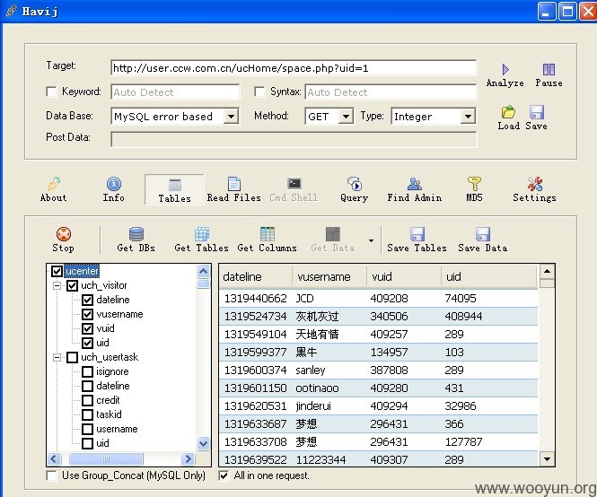Sort by the dateline column header
597x497 pixels.
pos(256,276)
